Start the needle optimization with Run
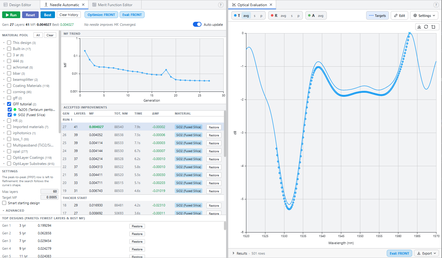Viewport: 442px width, 258px height. coord(11,15)
